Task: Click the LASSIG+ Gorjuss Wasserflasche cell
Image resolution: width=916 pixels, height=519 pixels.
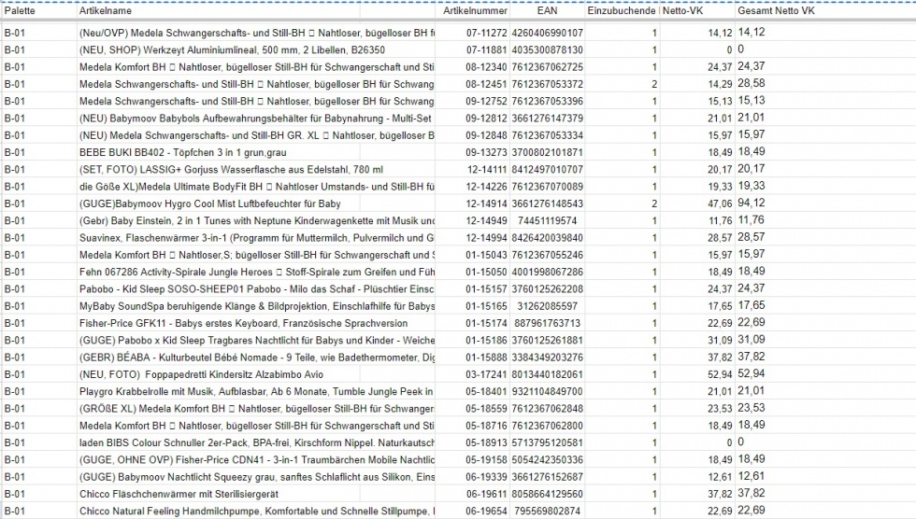Action: [257, 169]
